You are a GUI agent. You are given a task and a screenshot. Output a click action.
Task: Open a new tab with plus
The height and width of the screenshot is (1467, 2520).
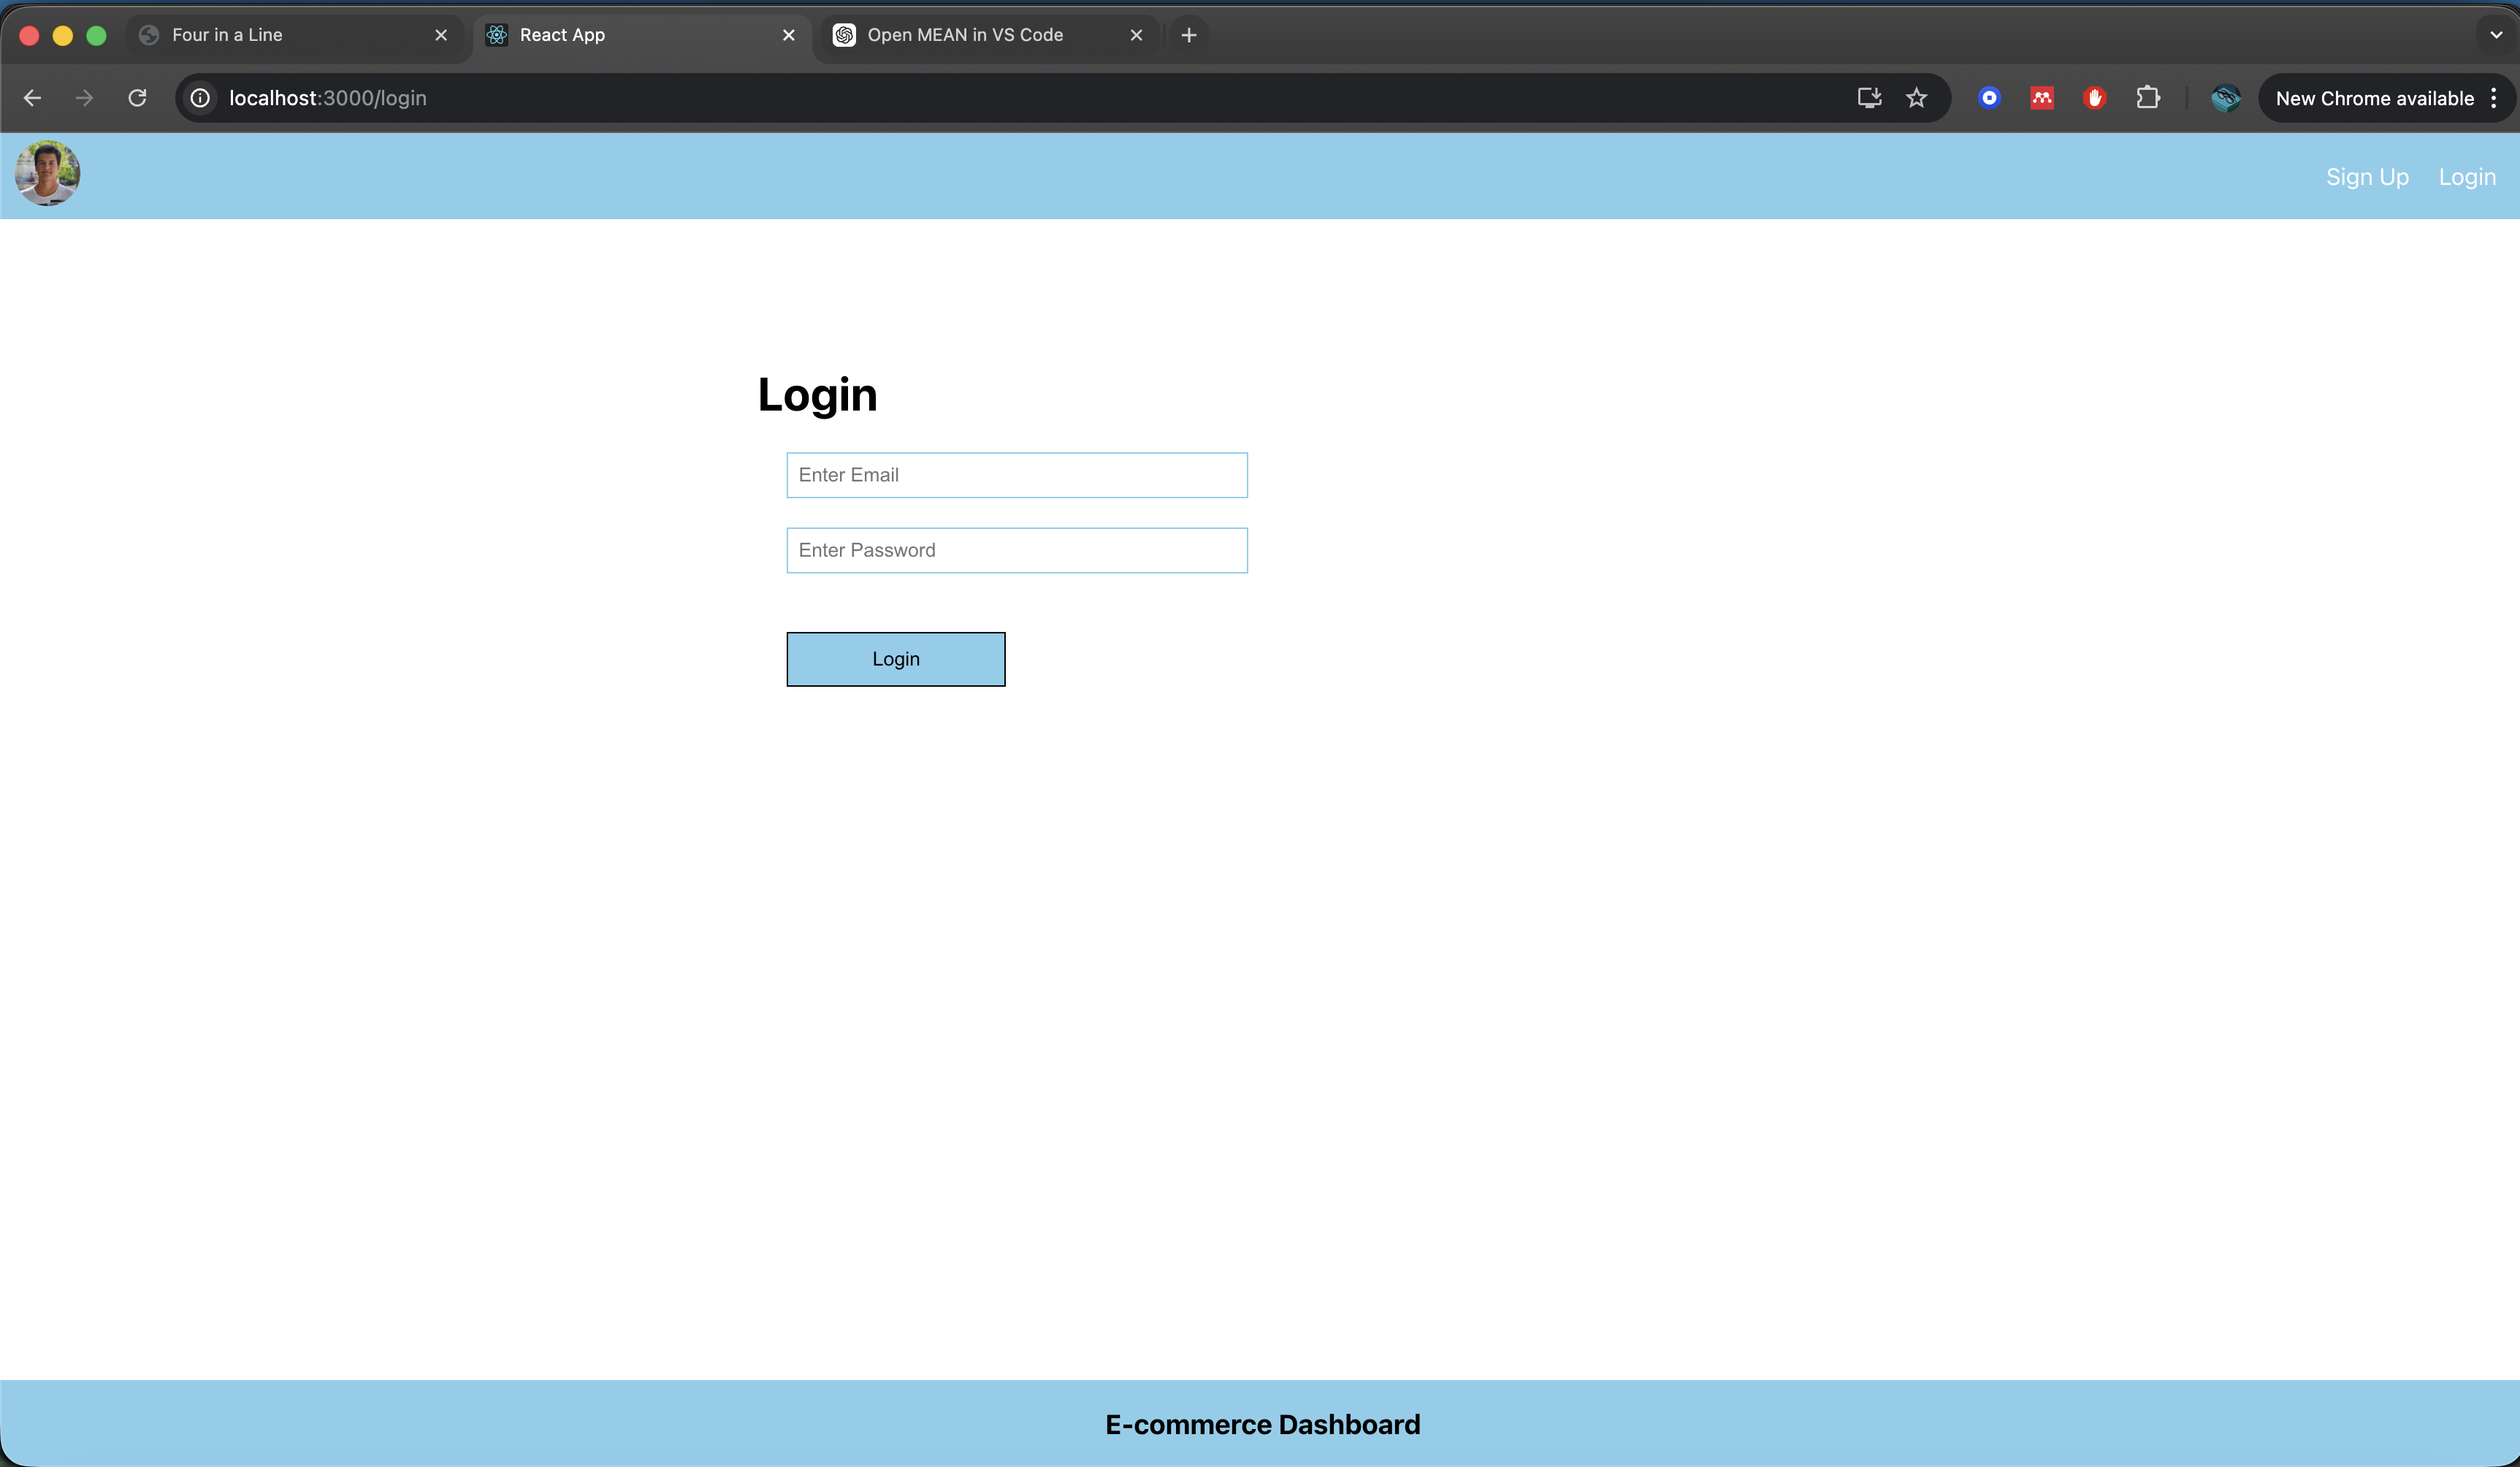[1188, 35]
